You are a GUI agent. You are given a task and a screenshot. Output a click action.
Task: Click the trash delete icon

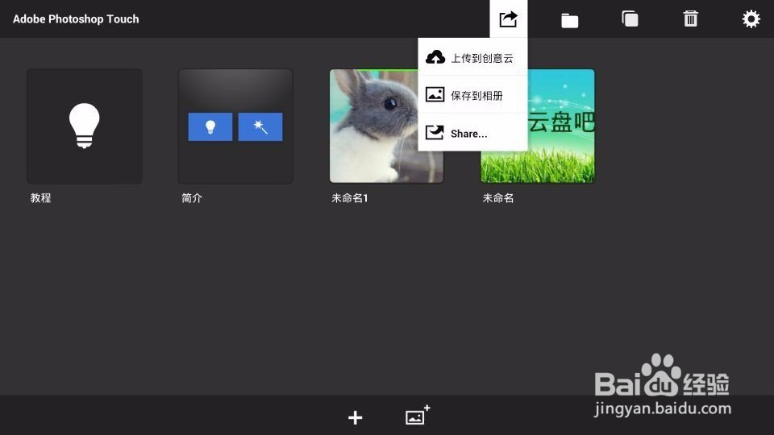691,19
